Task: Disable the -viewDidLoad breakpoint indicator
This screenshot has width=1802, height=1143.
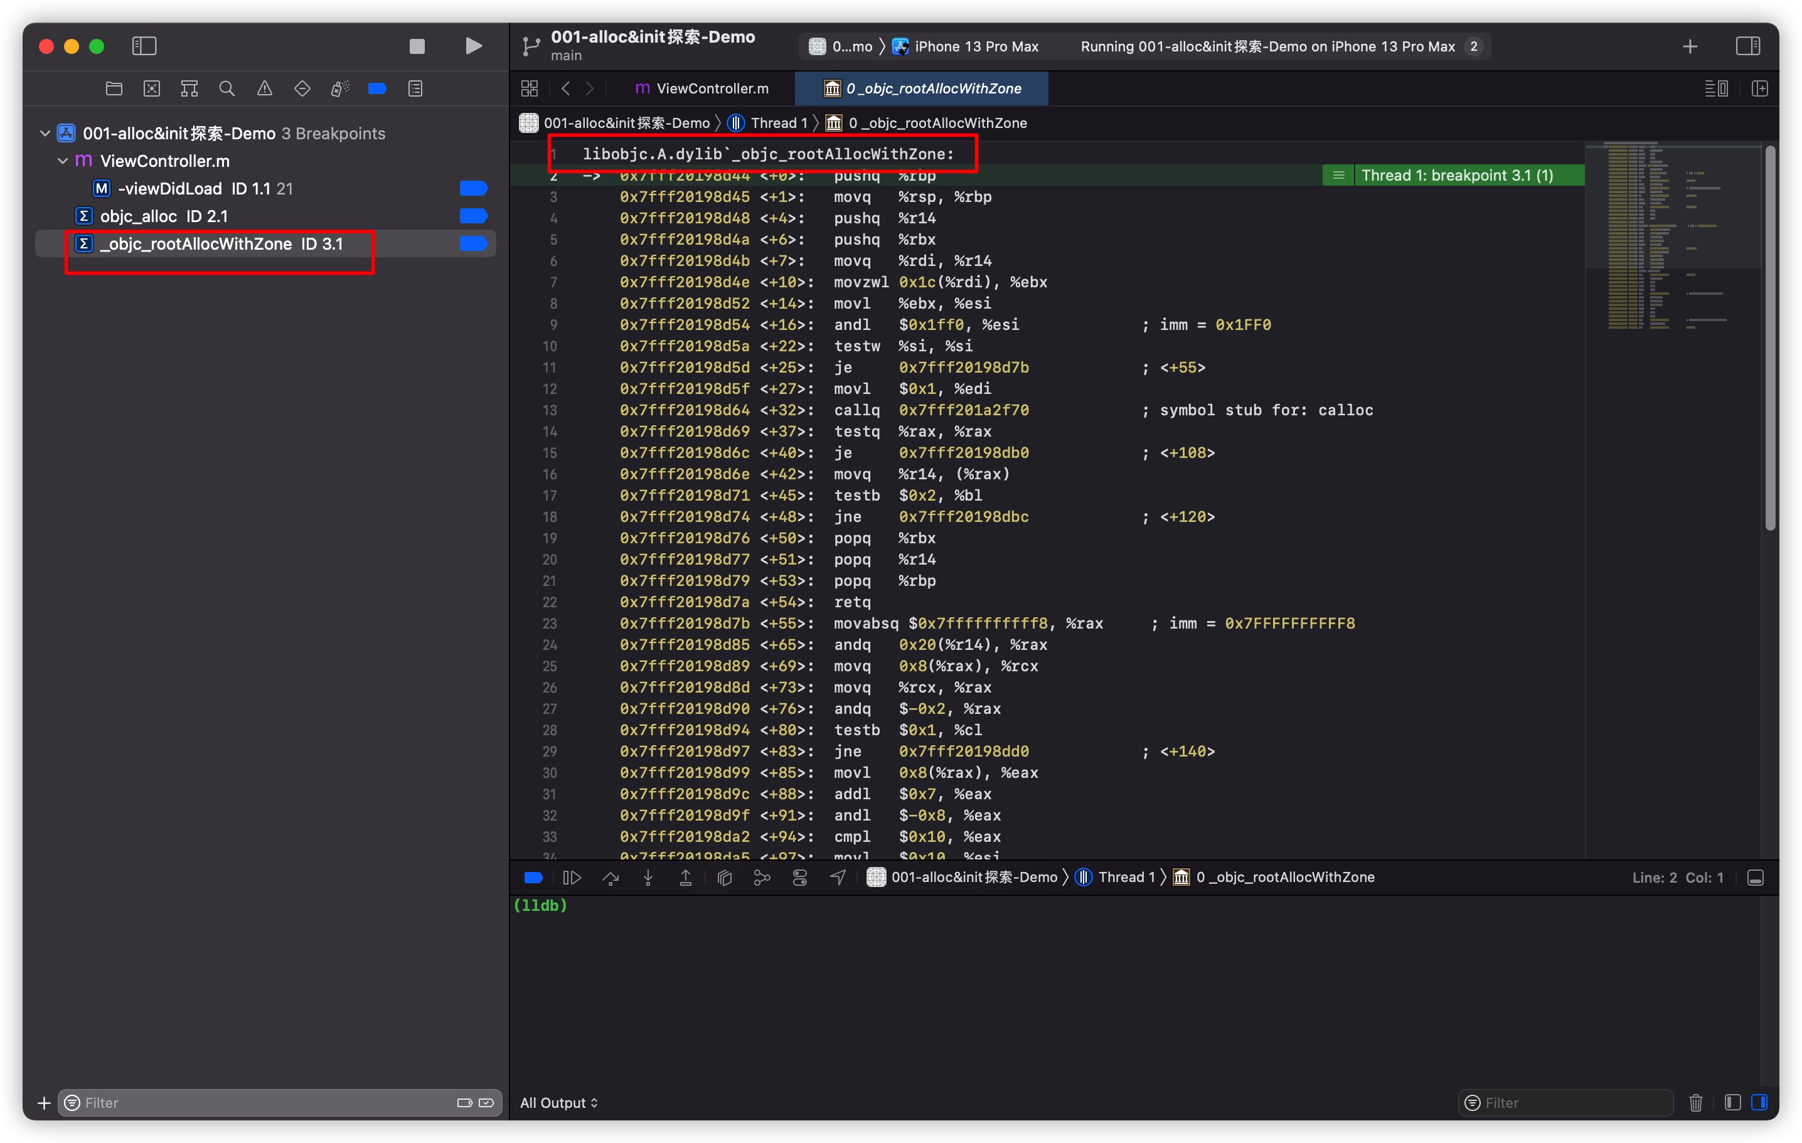Action: click(473, 188)
